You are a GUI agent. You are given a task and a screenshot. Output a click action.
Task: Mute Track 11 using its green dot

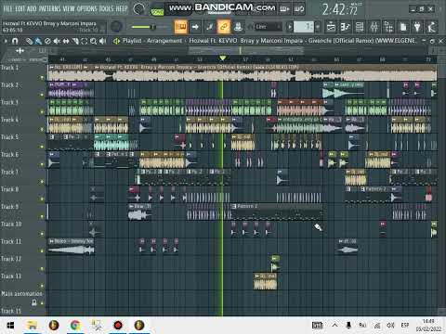(x=42, y=250)
